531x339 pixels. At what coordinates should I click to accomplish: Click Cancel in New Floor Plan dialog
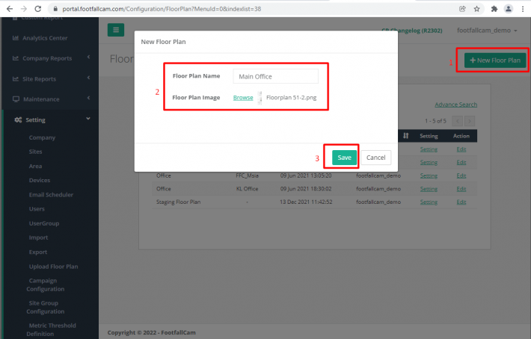(376, 158)
